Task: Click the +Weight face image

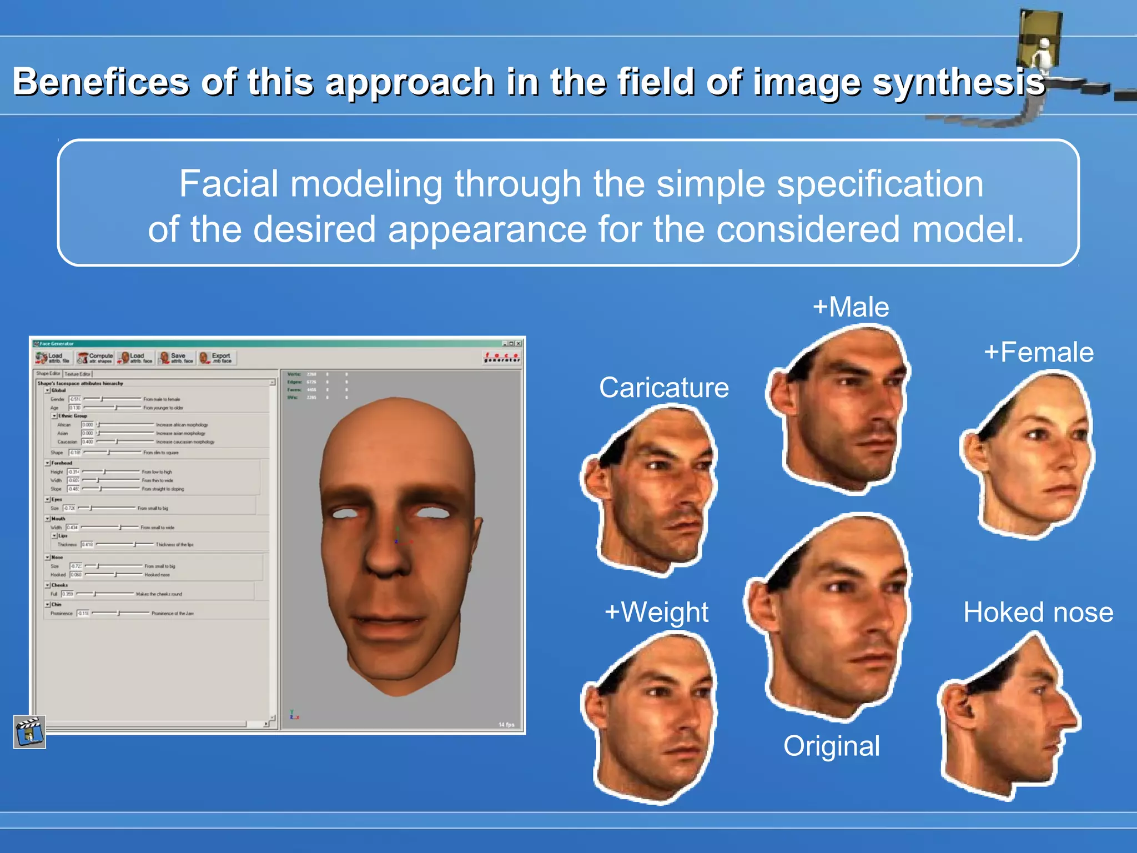Action: (648, 717)
